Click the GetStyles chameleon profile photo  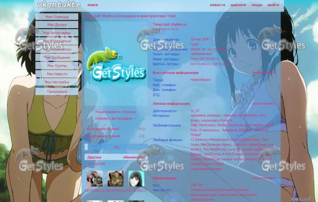click(x=116, y=63)
